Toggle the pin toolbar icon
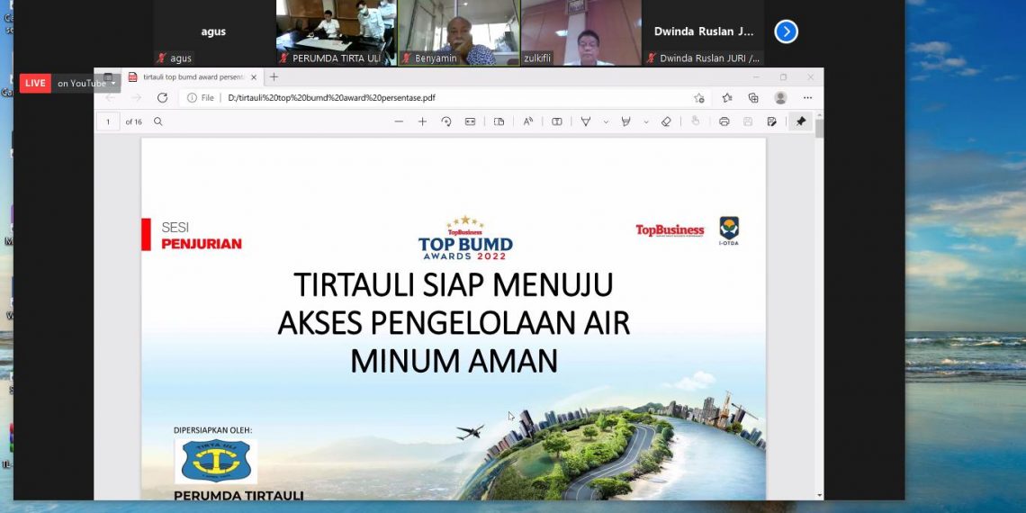 (800, 121)
